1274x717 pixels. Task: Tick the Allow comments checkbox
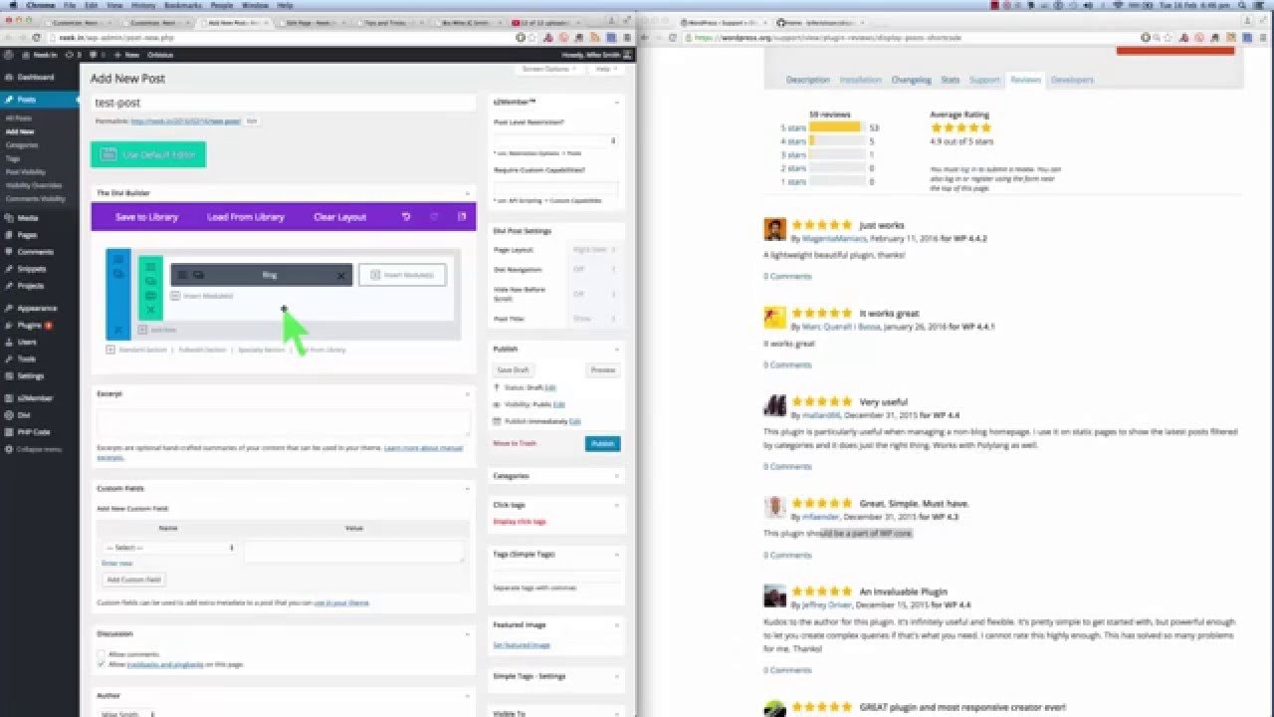(x=102, y=654)
